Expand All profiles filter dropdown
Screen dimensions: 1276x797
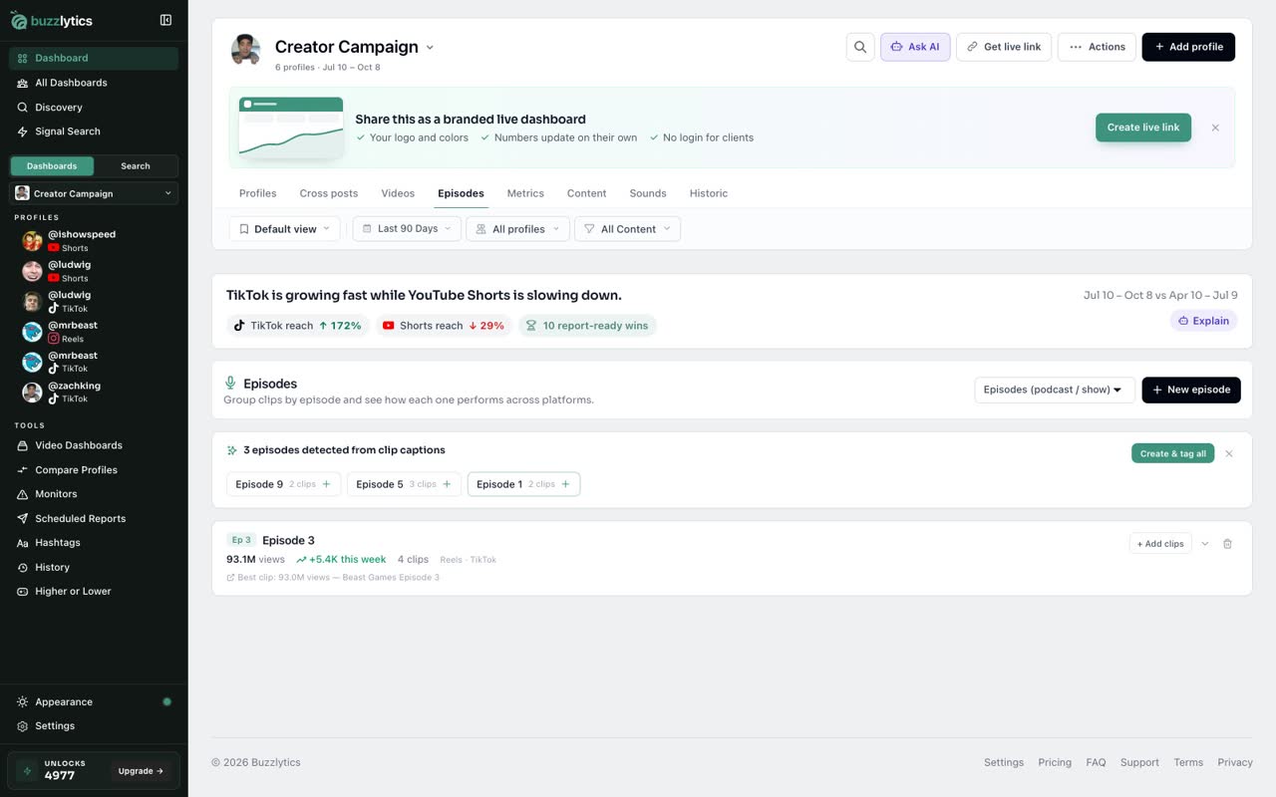tap(518, 229)
